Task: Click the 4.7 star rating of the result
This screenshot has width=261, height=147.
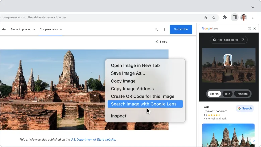Action: pos(212,115)
